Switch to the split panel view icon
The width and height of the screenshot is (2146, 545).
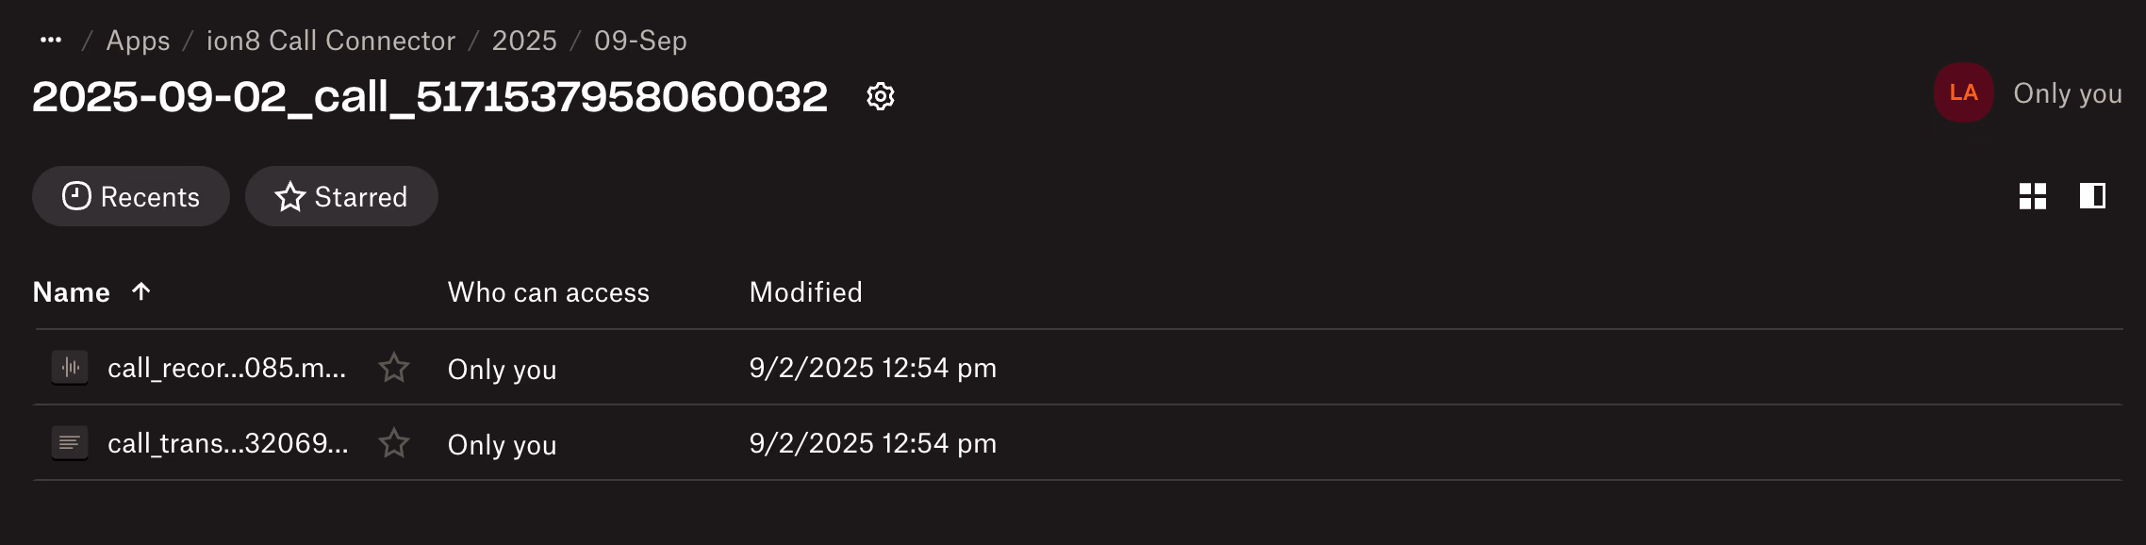[2092, 196]
